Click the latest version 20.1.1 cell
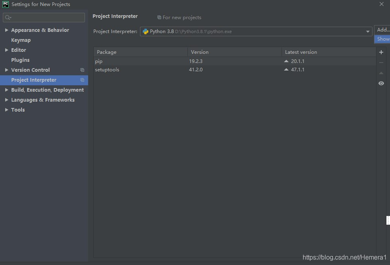Viewport: 390px width, 265px height. coord(298,61)
